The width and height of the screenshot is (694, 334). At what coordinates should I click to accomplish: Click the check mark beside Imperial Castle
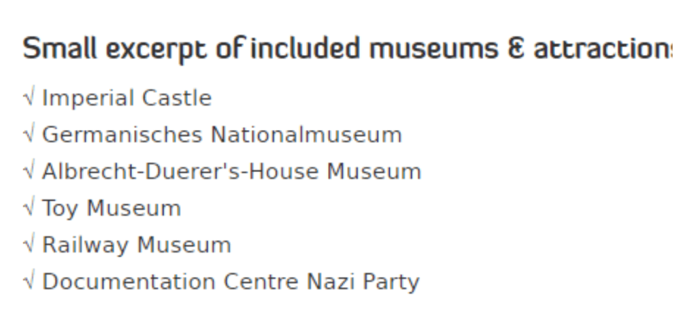(29, 99)
